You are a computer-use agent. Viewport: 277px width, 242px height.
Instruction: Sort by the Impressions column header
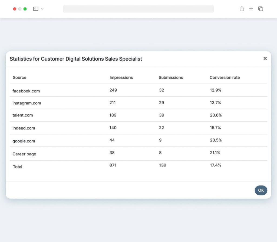coord(121,77)
